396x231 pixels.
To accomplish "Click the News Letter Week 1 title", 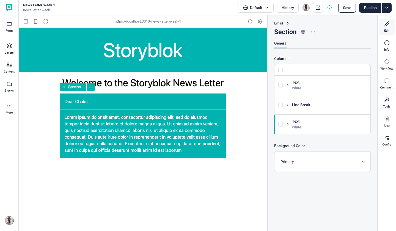I will 39,5.
